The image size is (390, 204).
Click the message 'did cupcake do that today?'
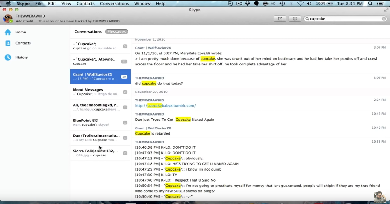click(x=159, y=84)
